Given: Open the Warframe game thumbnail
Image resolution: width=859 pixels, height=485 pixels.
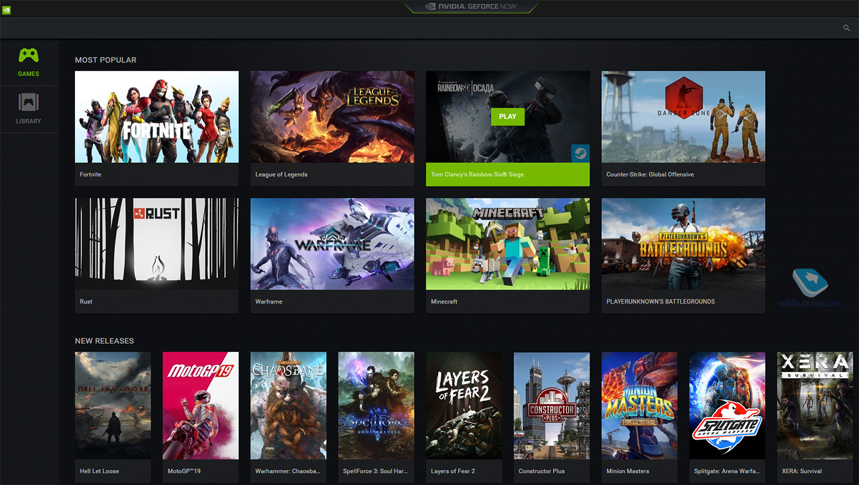Looking at the screenshot, I should (332, 243).
